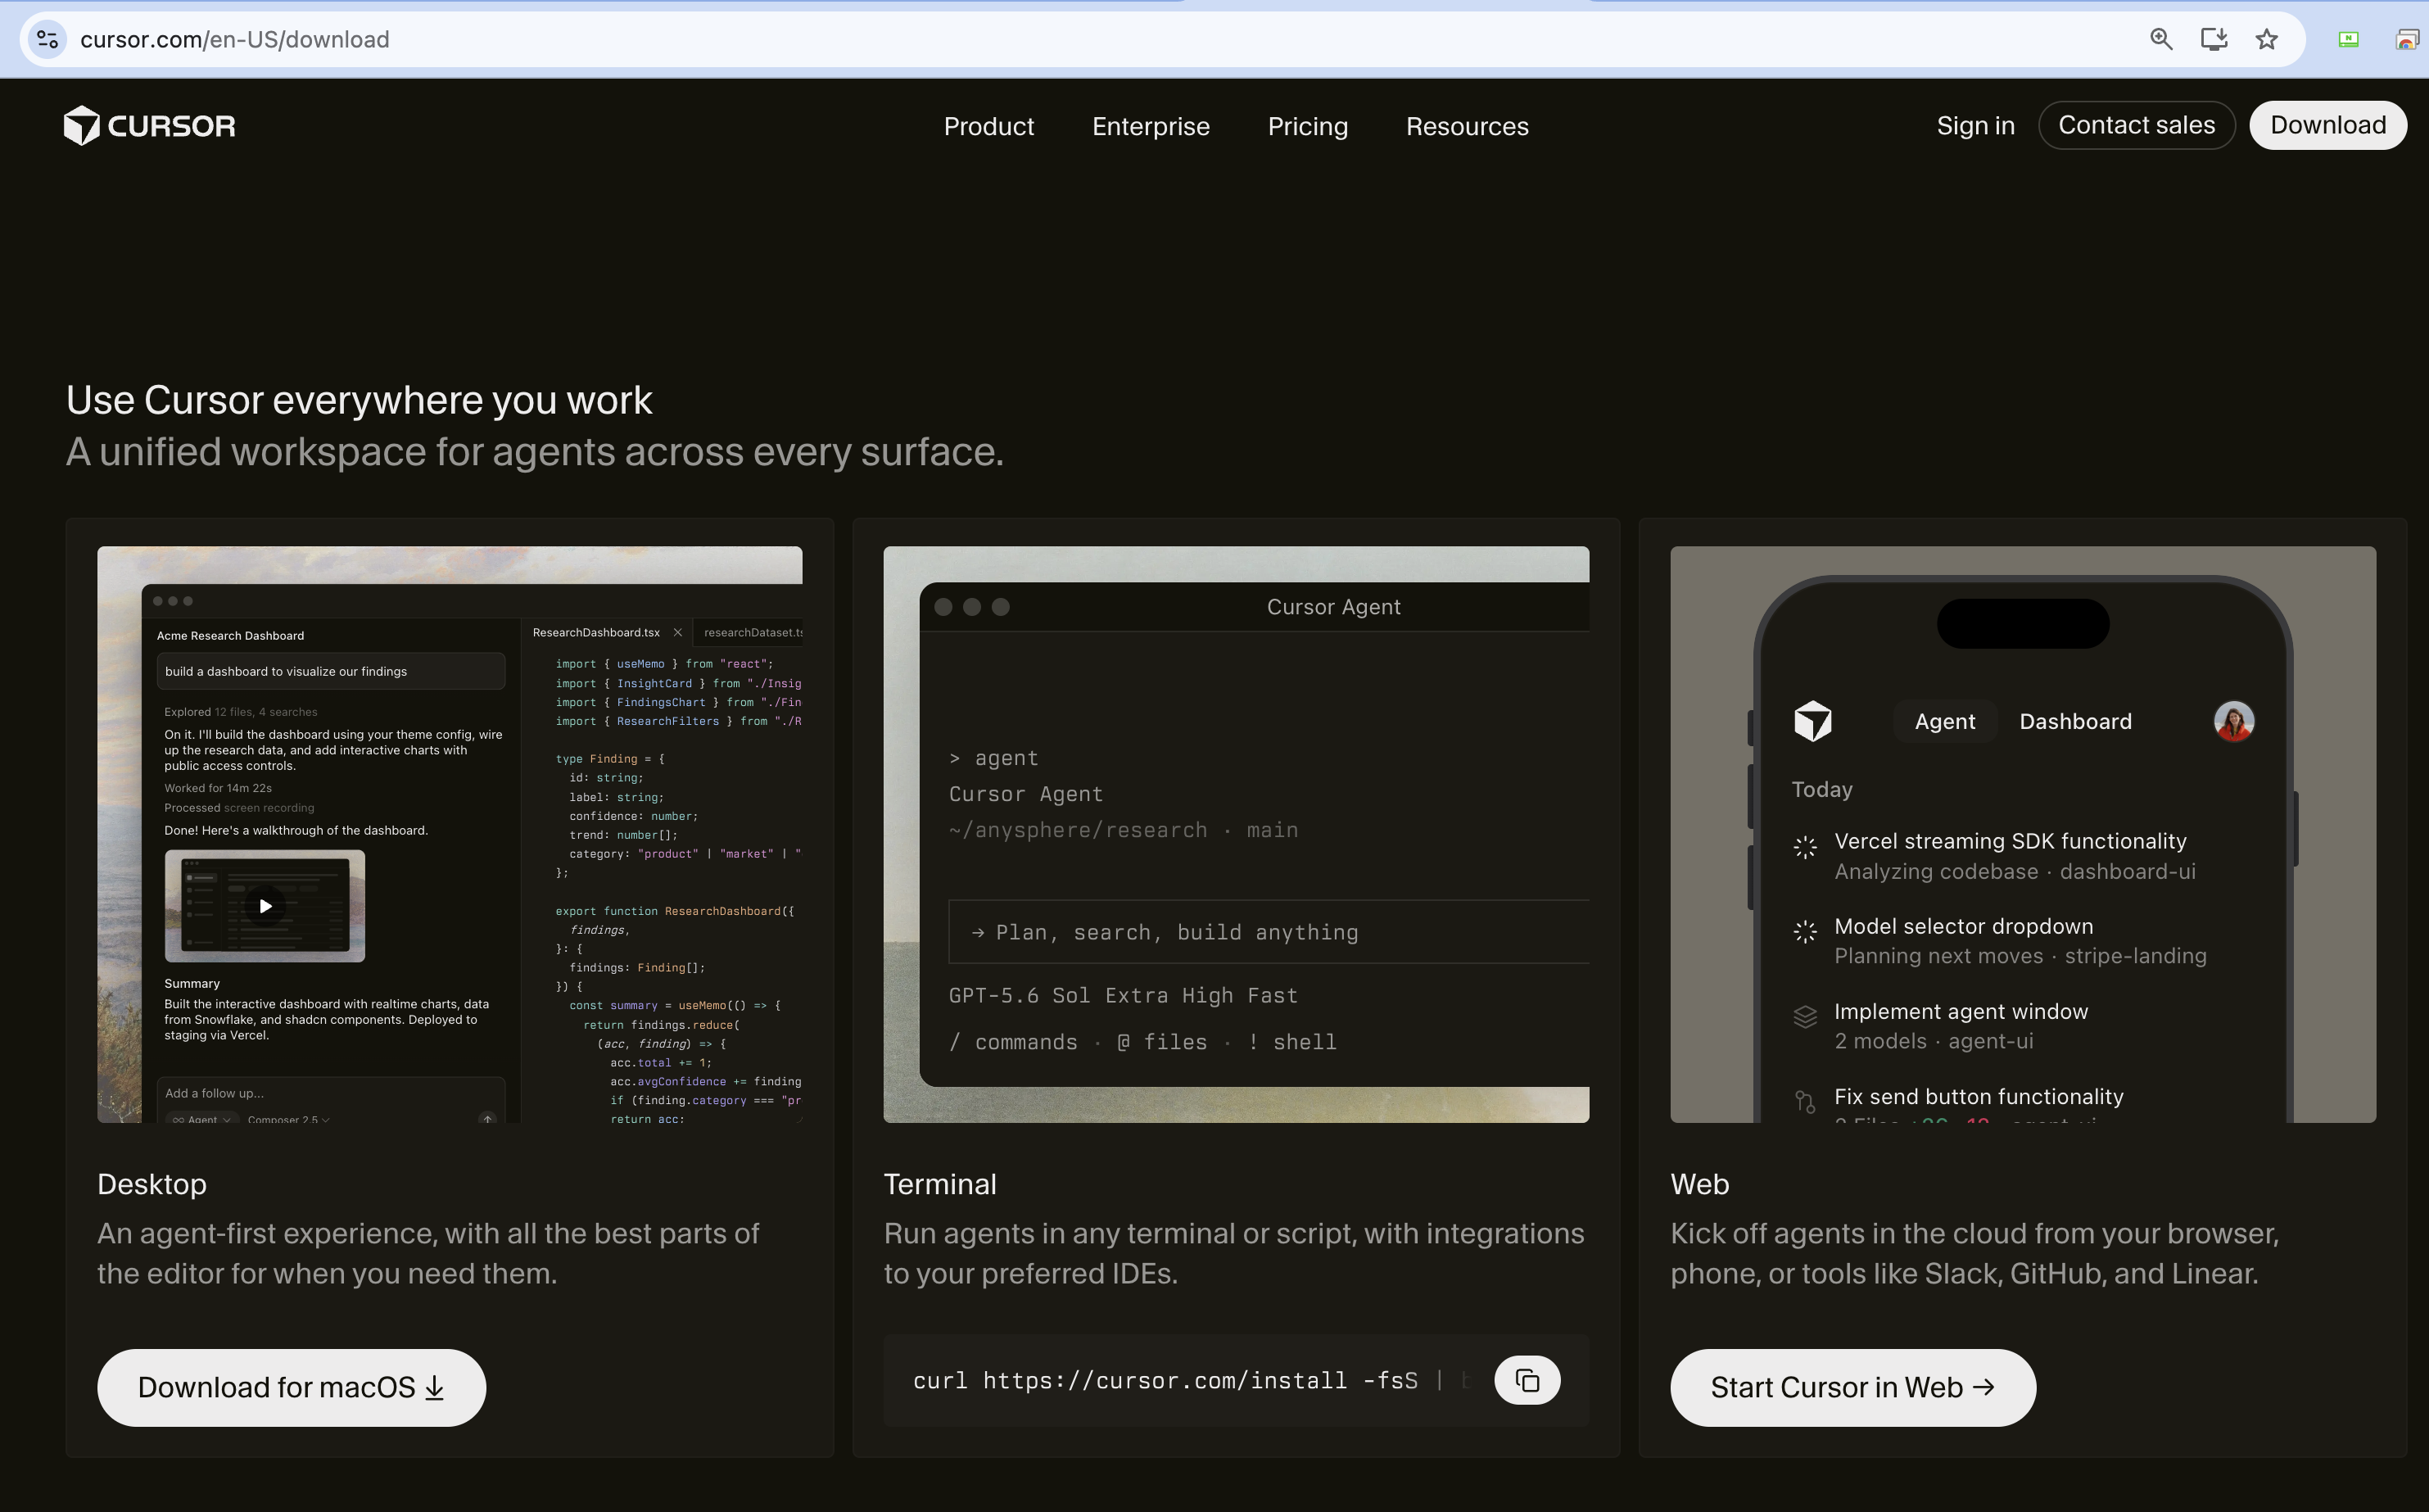Open the Product menu
2429x1512 pixels.
(x=988, y=126)
